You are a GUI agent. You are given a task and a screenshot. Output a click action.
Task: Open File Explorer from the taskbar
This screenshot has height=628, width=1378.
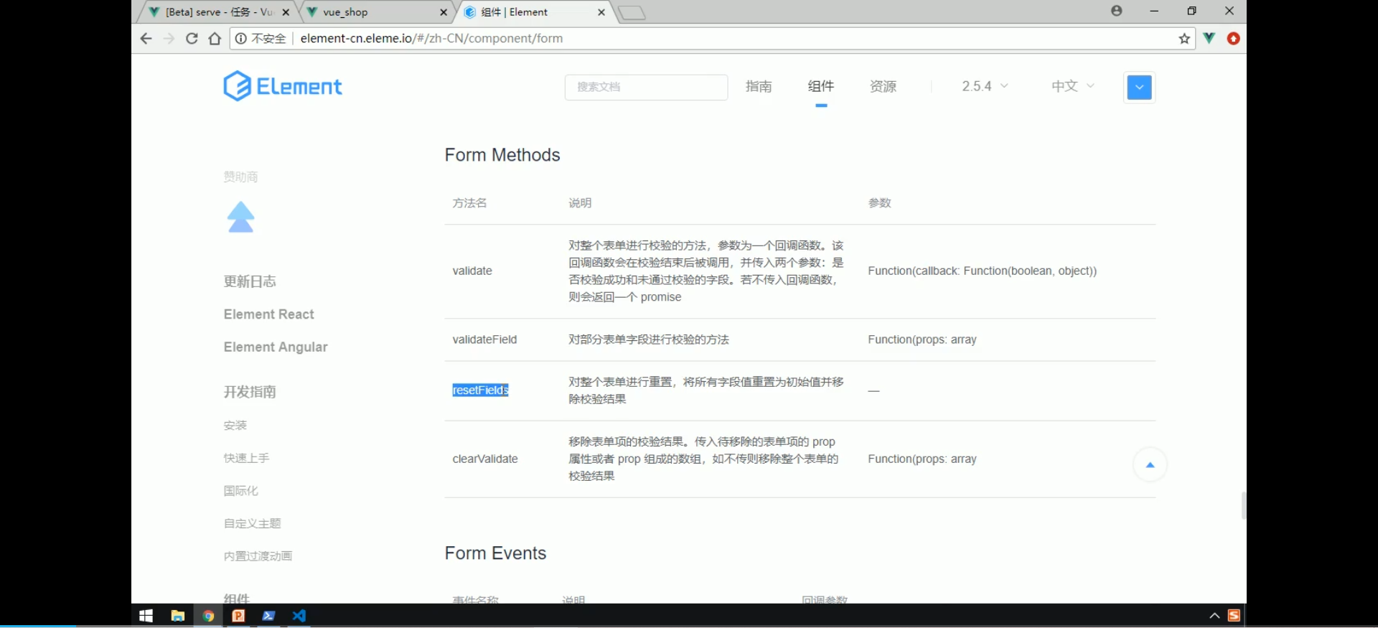tap(177, 616)
